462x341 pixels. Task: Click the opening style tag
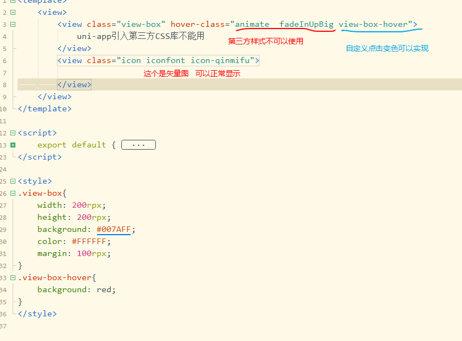[35, 181]
